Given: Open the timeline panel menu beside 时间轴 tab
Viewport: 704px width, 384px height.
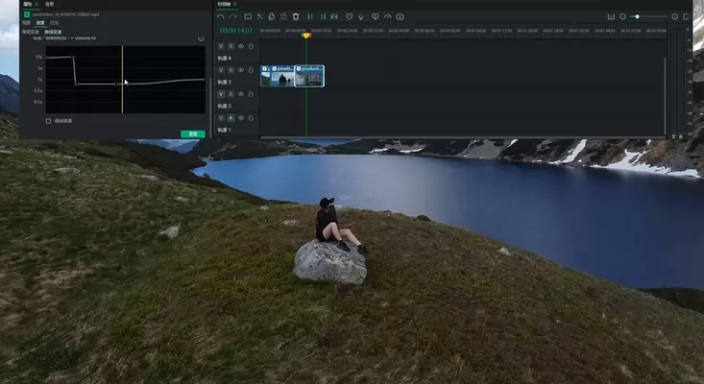Looking at the screenshot, I should [x=236, y=4].
